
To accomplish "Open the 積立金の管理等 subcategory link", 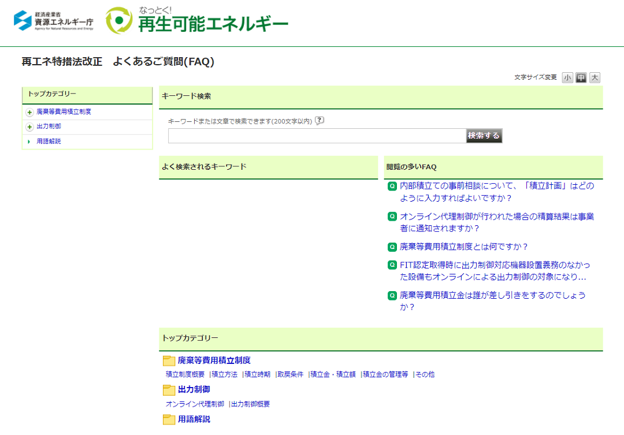I will (x=385, y=374).
